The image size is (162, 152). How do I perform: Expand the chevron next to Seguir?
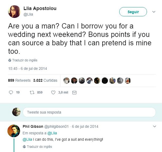(154, 12)
